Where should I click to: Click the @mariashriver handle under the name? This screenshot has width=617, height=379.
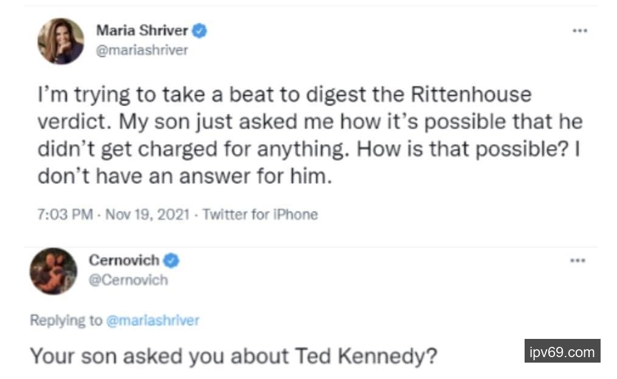pos(142,51)
